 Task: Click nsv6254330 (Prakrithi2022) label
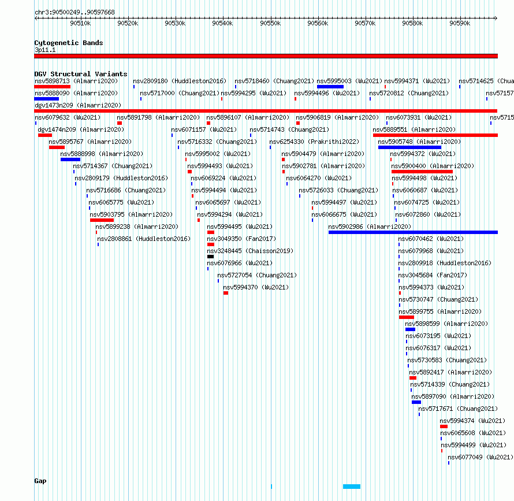pos(314,142)
